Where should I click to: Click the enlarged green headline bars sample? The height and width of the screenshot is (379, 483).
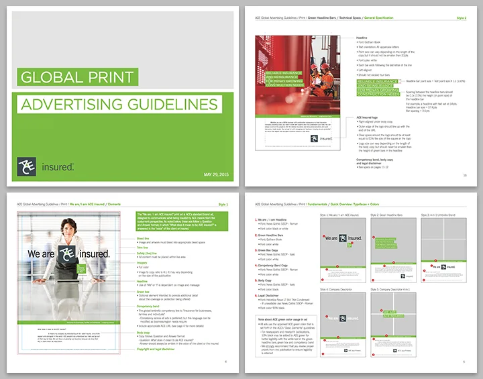click(378, 88)
